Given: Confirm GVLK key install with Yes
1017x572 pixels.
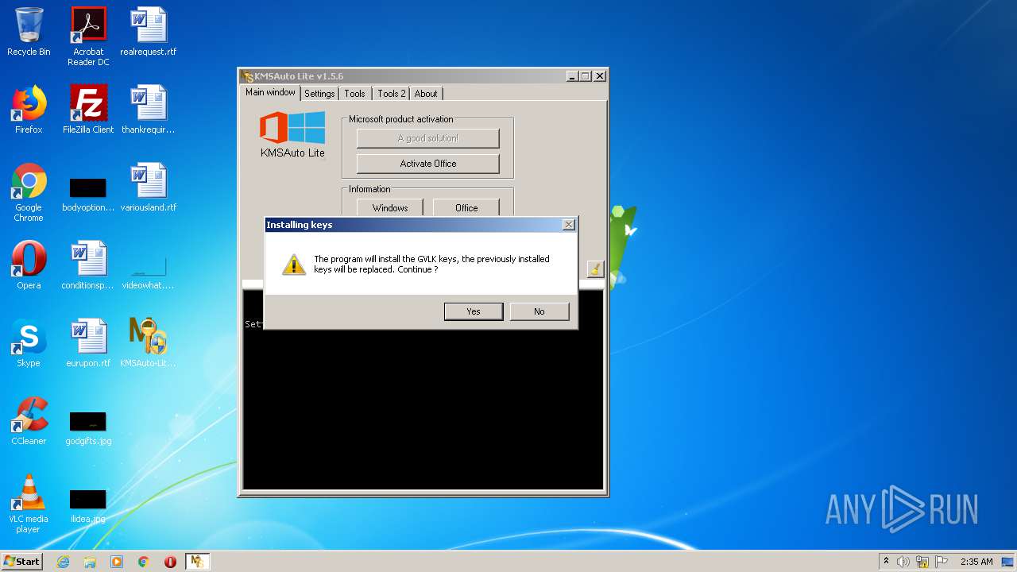Looking at the screenshot, I should tap(474, 311).
